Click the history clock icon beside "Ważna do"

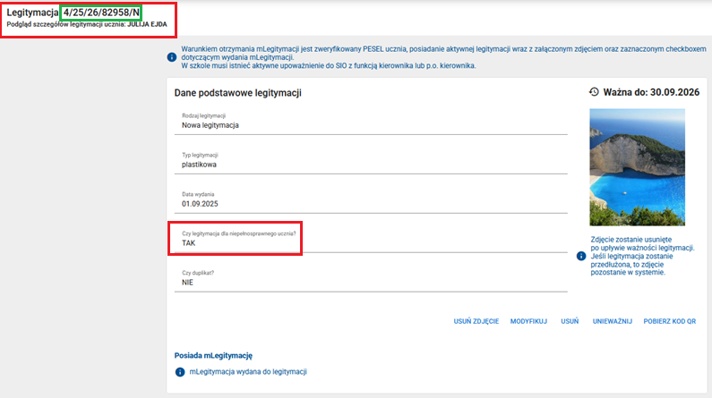594,92
